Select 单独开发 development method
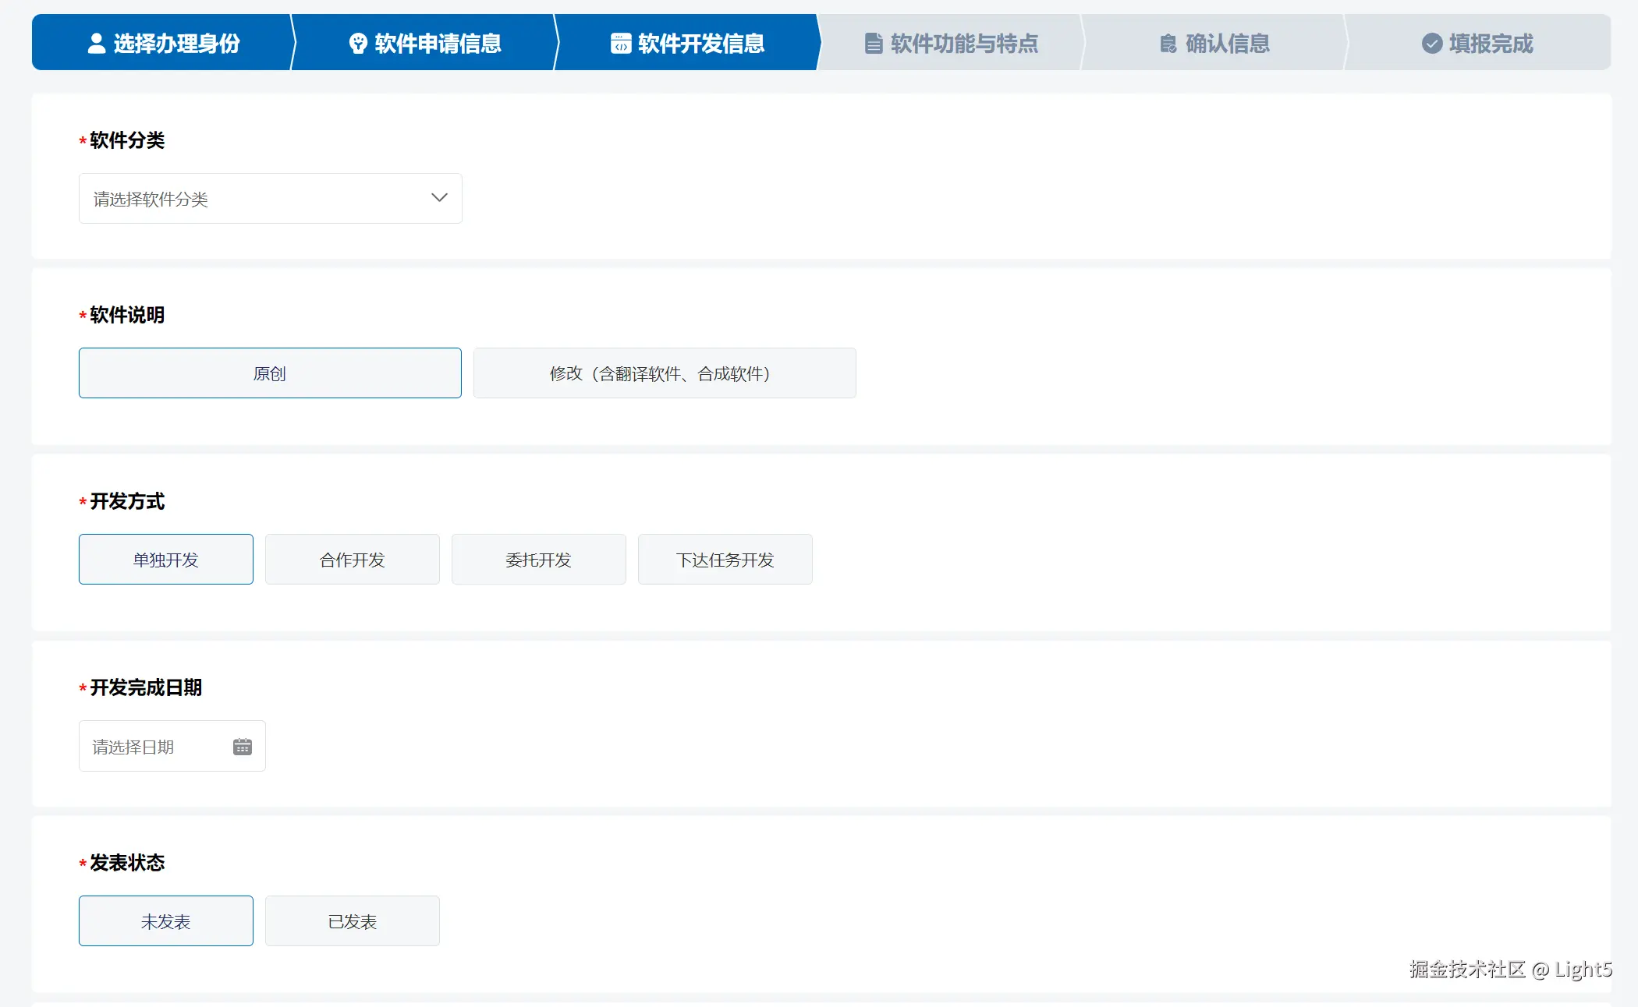This screenshot has width=1638, height=1007. 165,560
